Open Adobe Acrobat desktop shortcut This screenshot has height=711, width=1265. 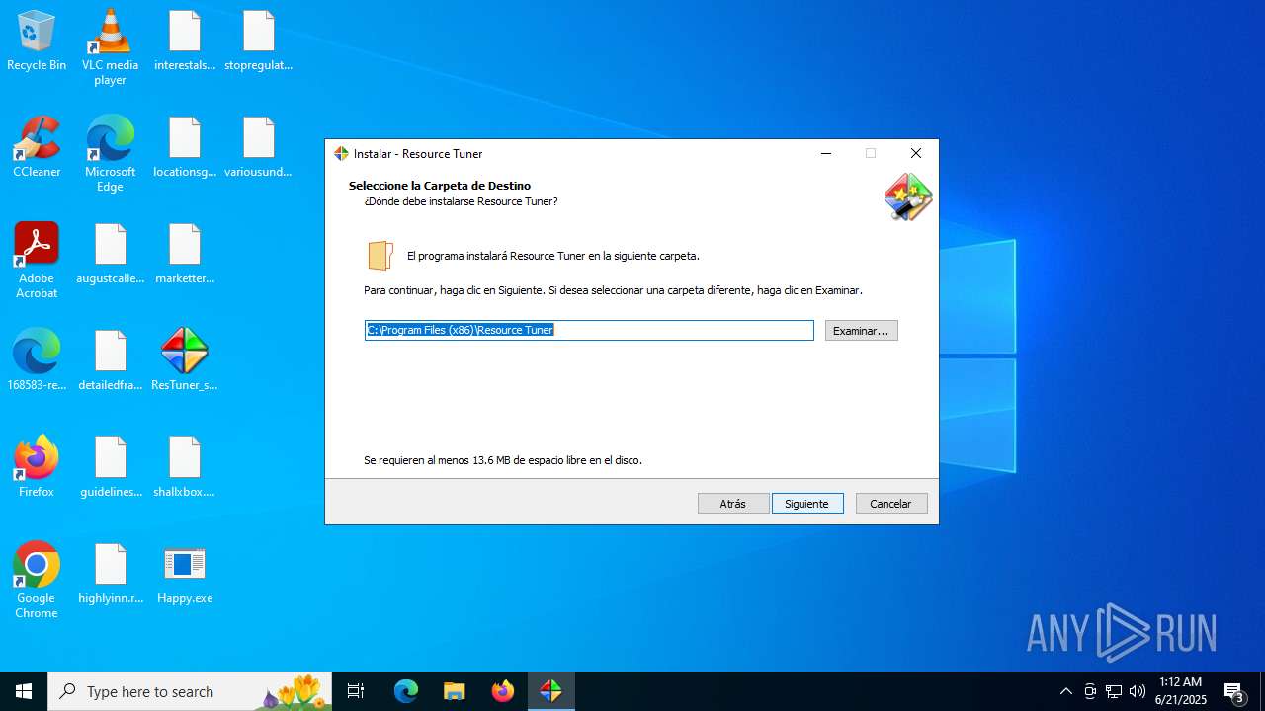pyautogui.click(x=37, y=261)
